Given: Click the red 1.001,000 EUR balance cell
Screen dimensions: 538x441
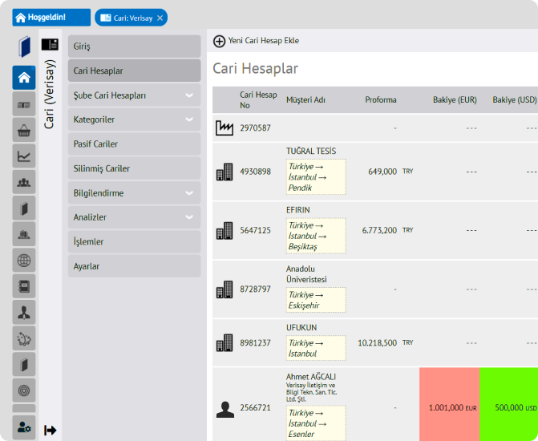Looking at the screenshot, I should (x=450, y=404).
